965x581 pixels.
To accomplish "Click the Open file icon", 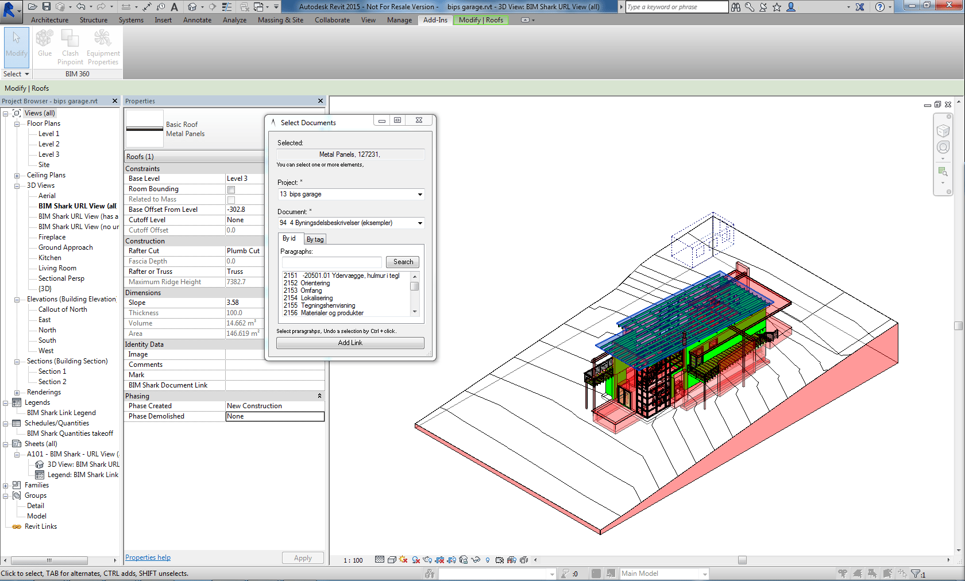I will [33, 7].
